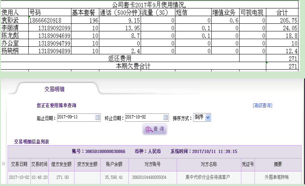This screenshot has width=305, height=186.
Task: Select the 账户余额 column header
Action: coord(114,164)
